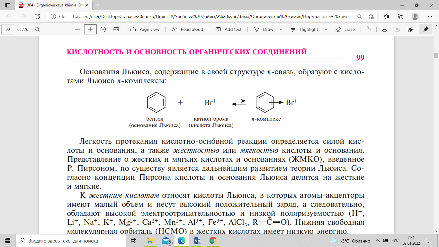Open Microsoft Word from the taskbar
Image resolution: width=439 pixels, height=247 pixels.
pyautogui.click(x=197, y=241)
